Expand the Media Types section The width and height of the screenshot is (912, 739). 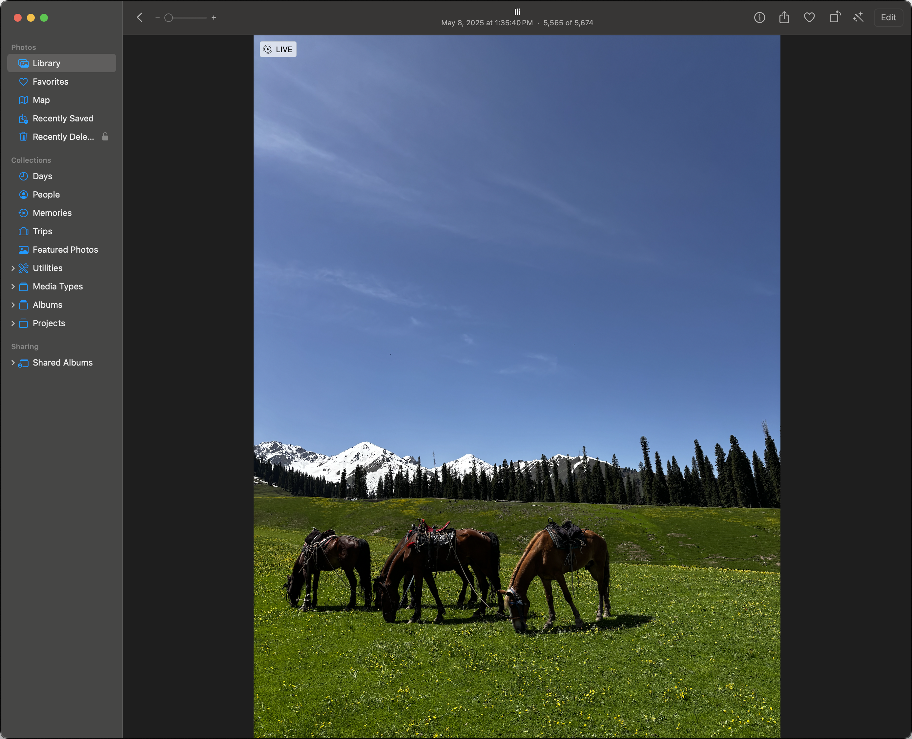coord(13,286)
